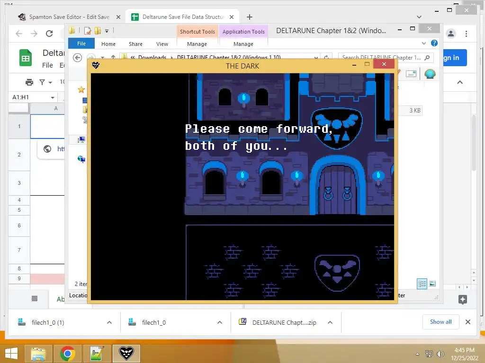Refresh the Explorer folder view

(x=326, y=57)
